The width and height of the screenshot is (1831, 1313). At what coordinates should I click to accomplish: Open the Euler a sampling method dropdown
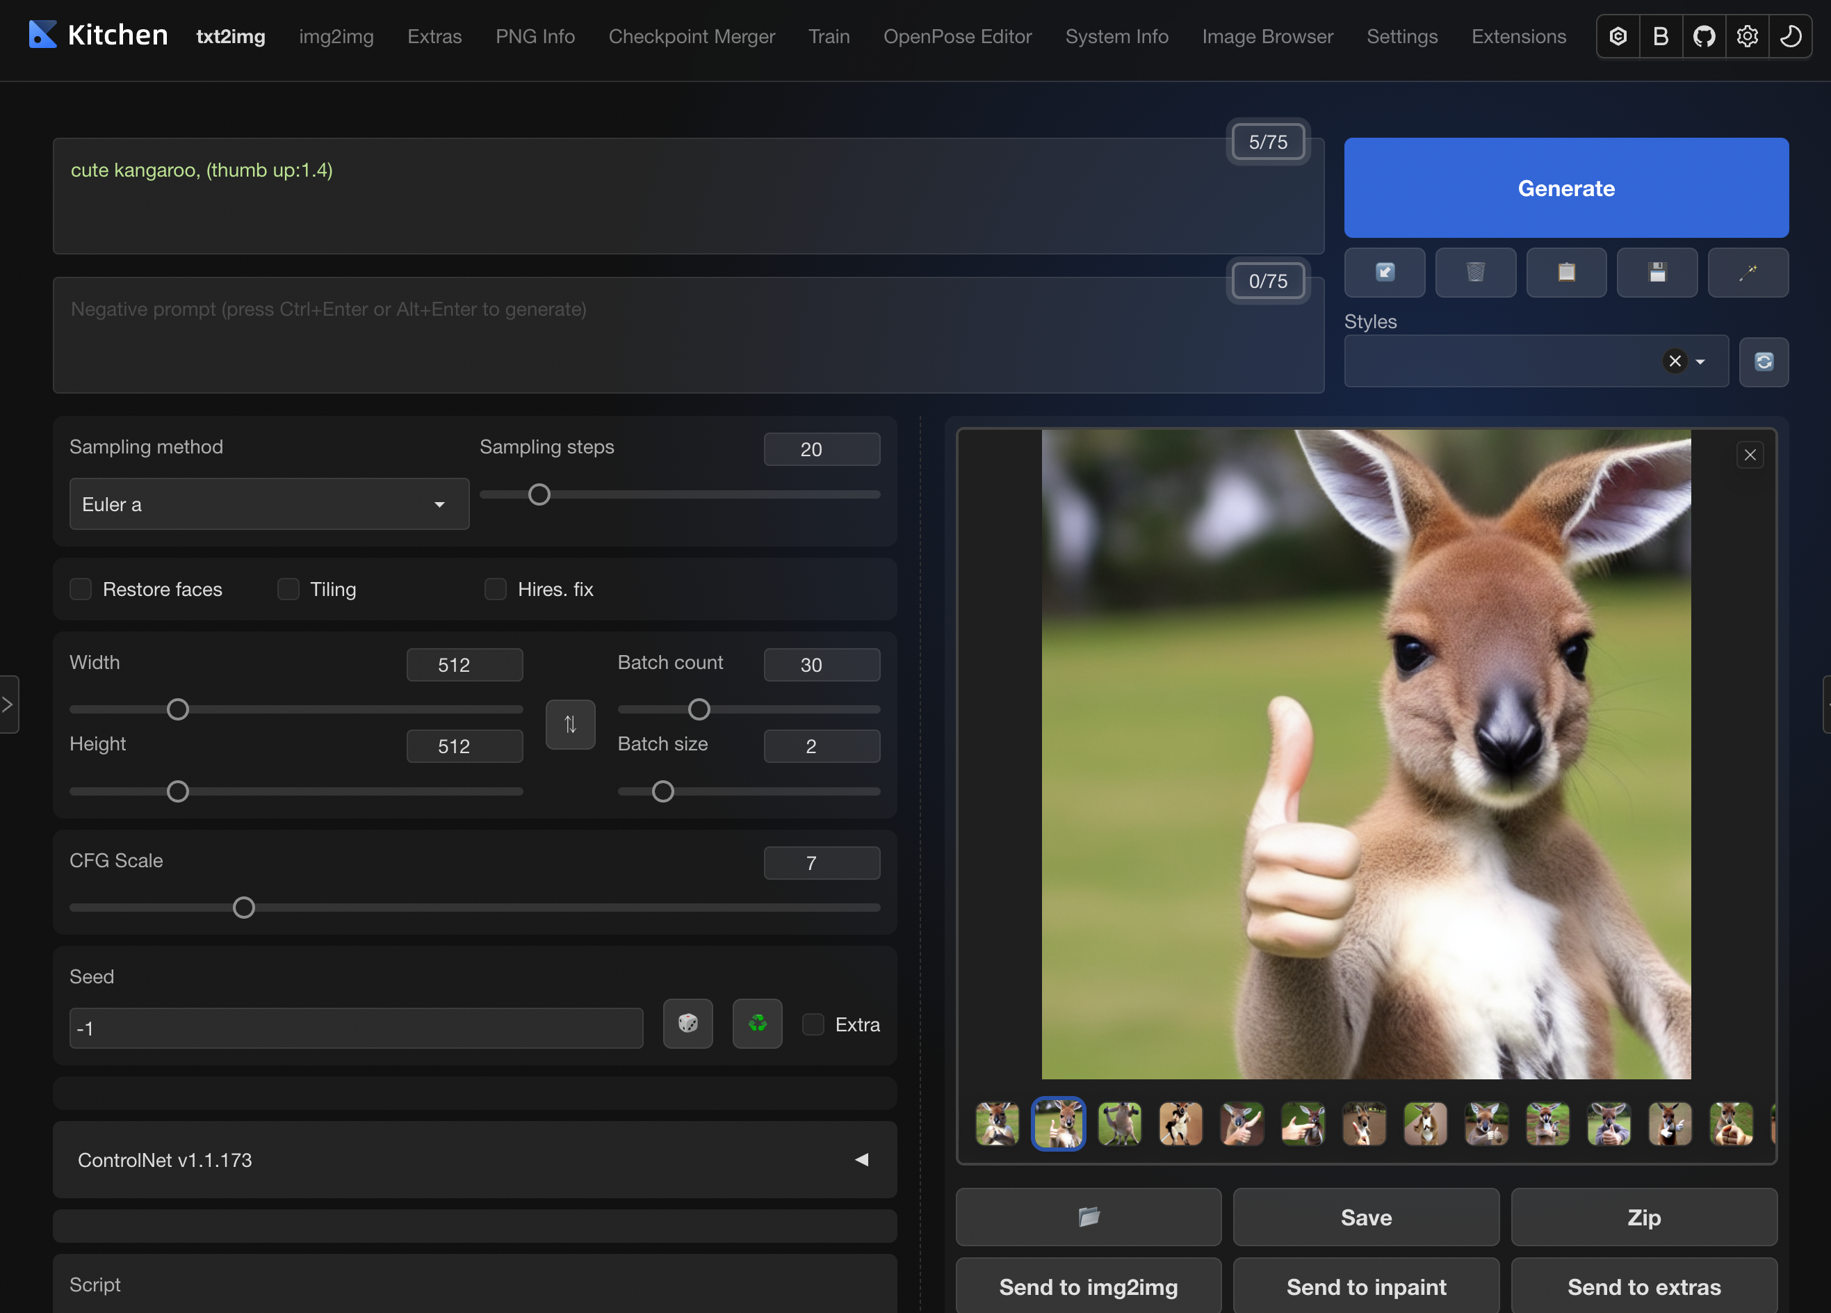(x=269, y=505)
